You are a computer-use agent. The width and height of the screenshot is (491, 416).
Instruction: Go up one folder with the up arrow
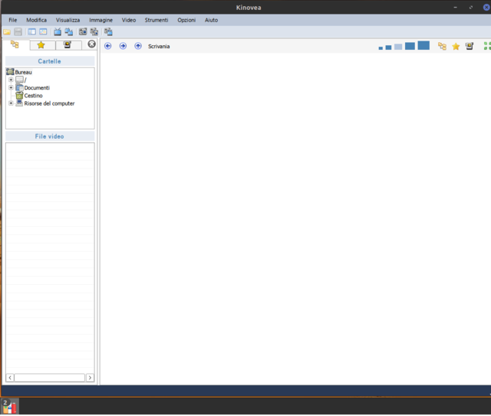point(138,46)
